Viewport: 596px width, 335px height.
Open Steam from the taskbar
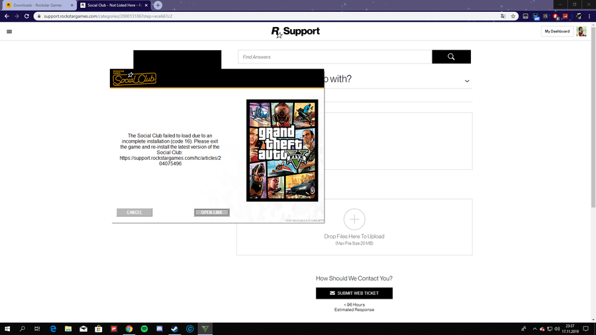[174, 329]
